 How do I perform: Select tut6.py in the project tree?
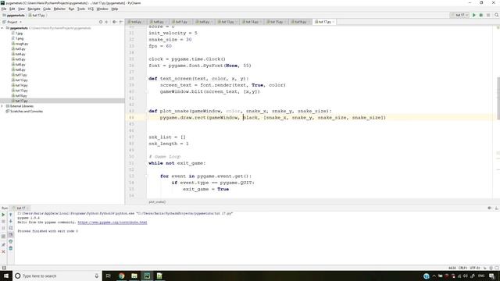pyautogui.click(x=18, y=64)
